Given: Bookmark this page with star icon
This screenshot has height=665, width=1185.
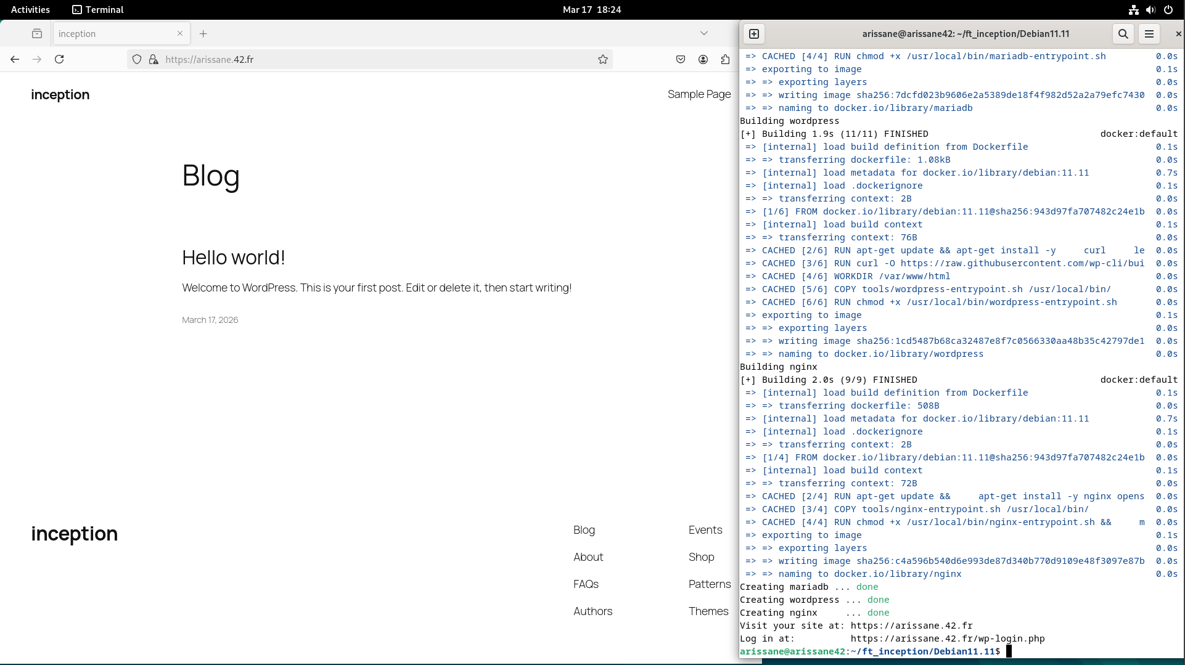Looking at the screenshot, I should pyautogui.click(x=603, y=59).
